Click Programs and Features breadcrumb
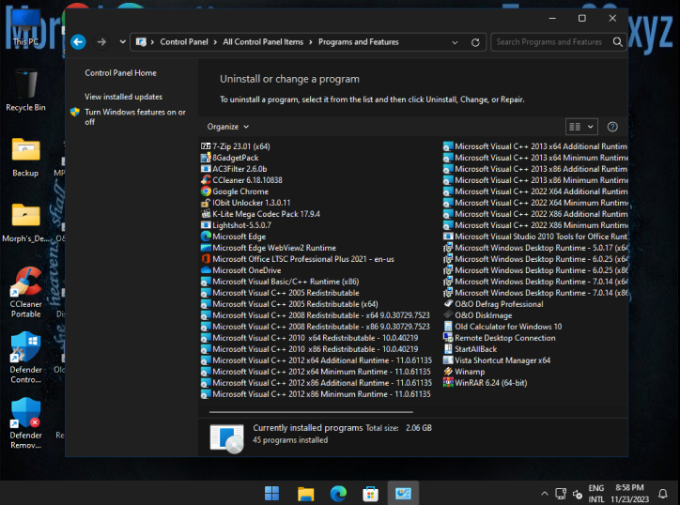Screen dimensions: 680x505 click(358, 42)
